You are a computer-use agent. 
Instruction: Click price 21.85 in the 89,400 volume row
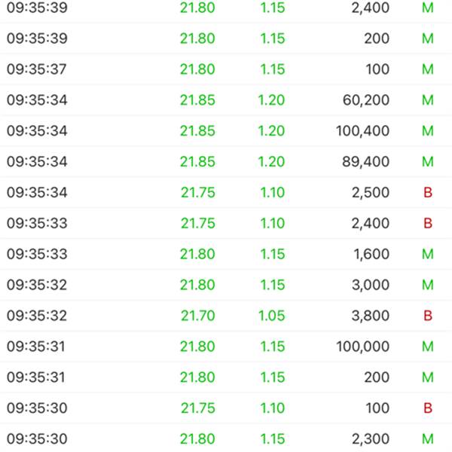point(197,162)
